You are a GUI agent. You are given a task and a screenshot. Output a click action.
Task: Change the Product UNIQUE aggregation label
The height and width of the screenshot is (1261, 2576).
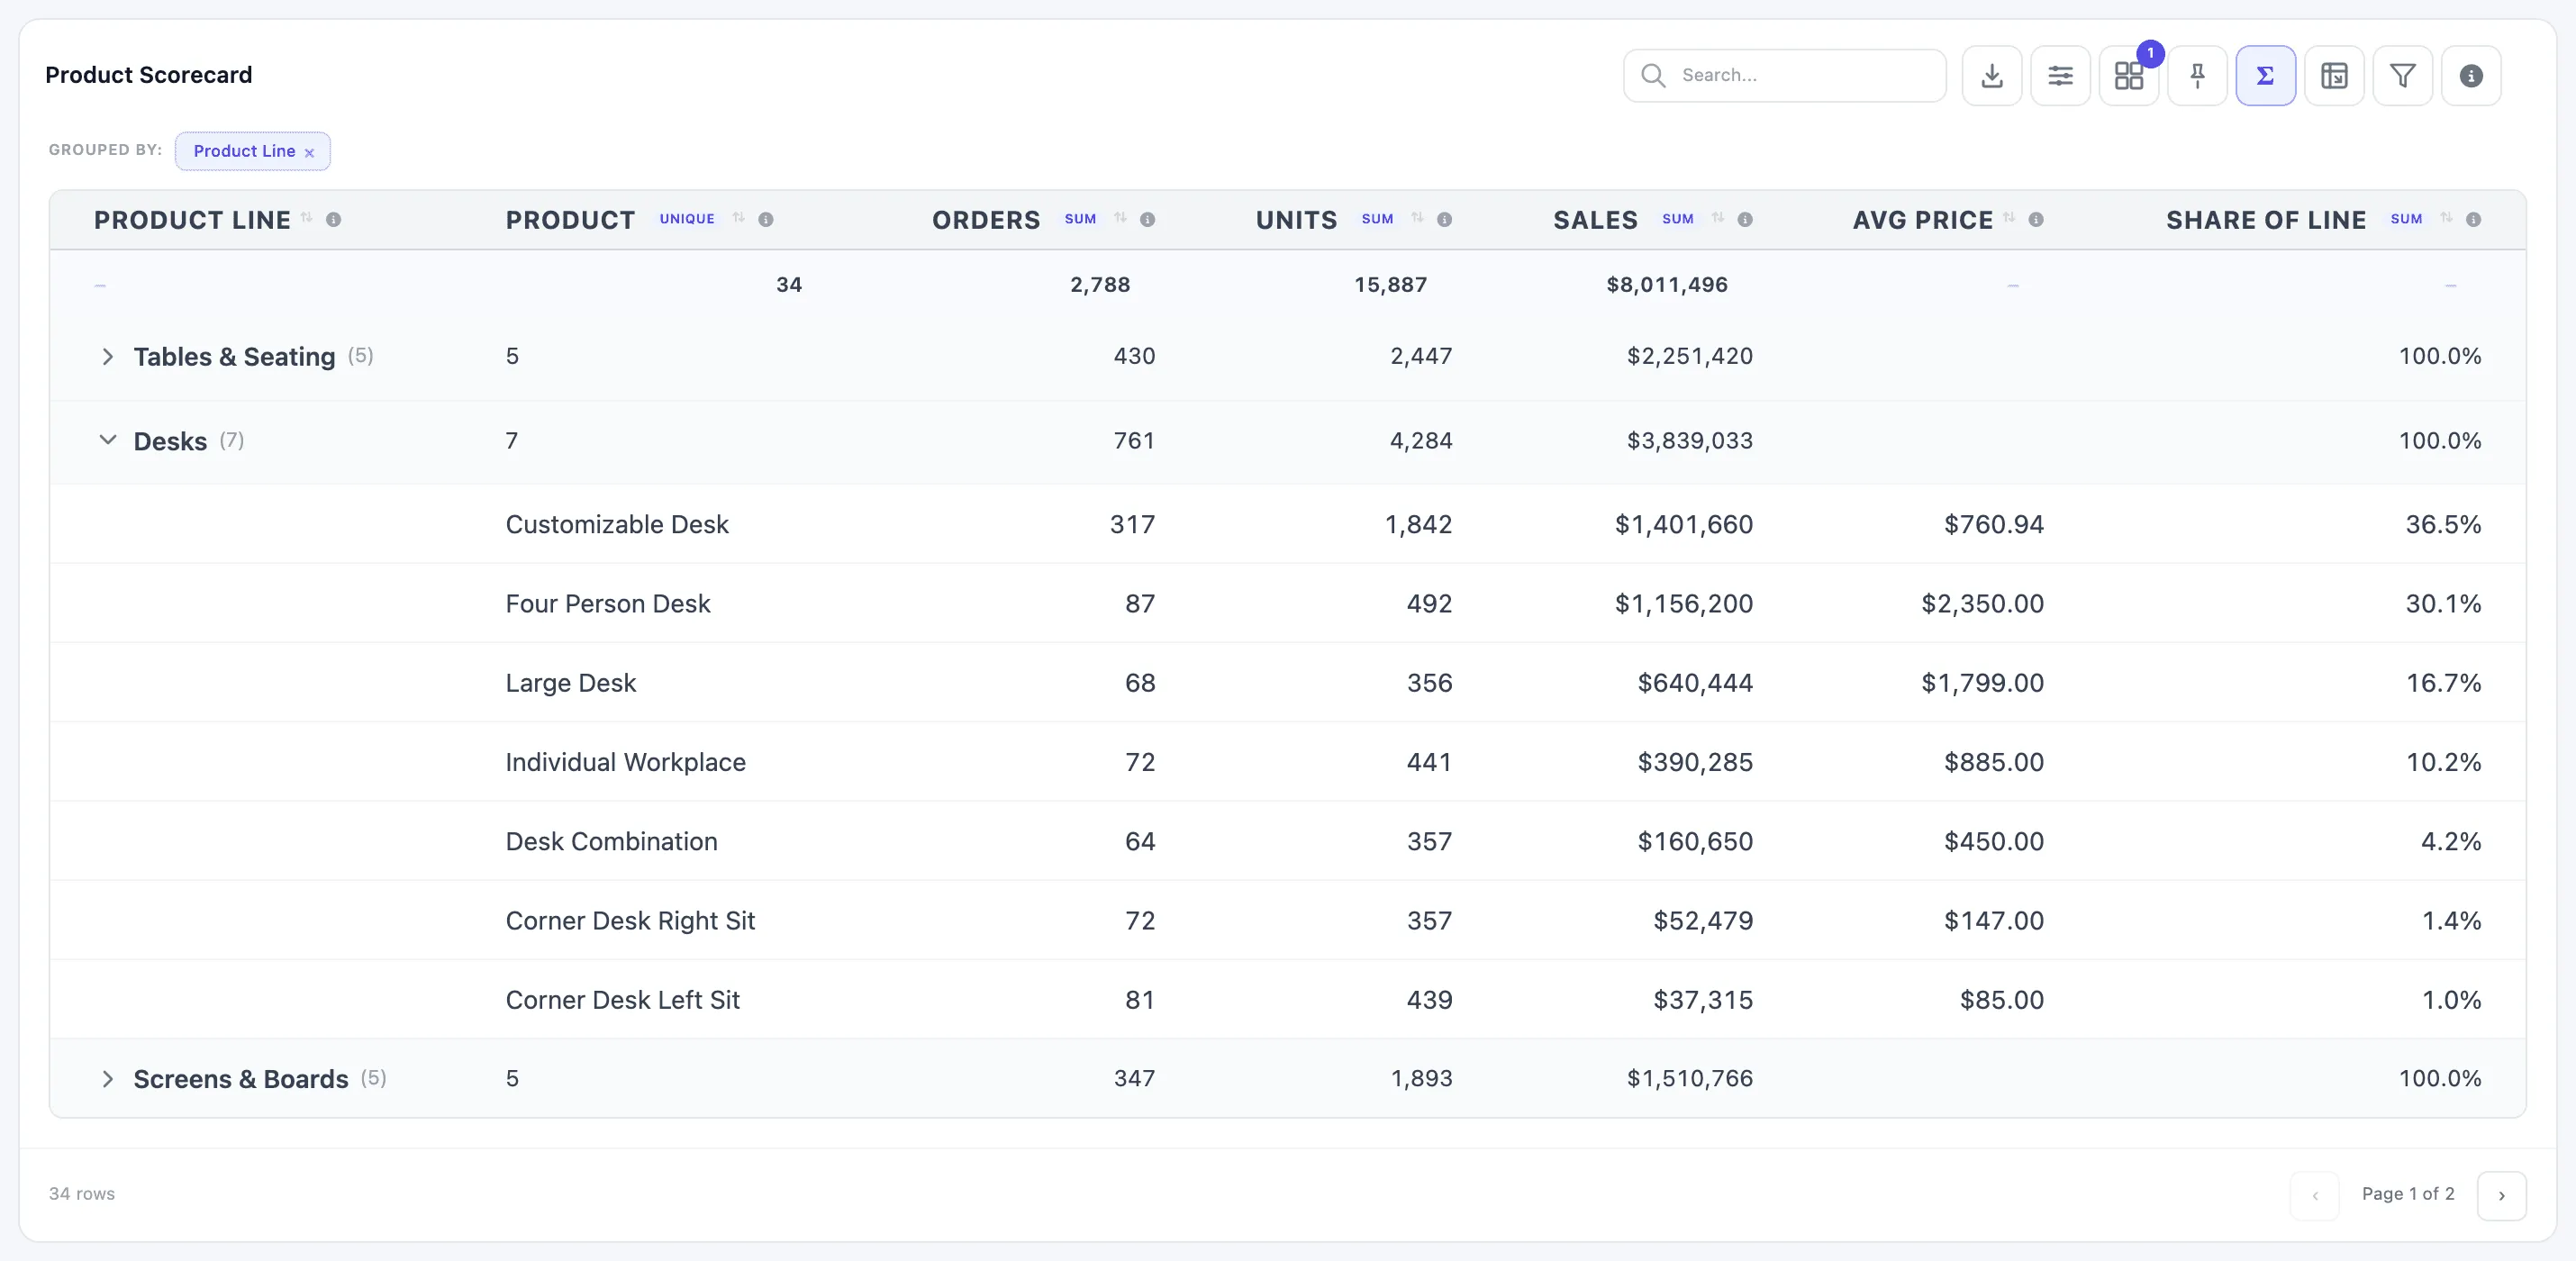[687, 219]
